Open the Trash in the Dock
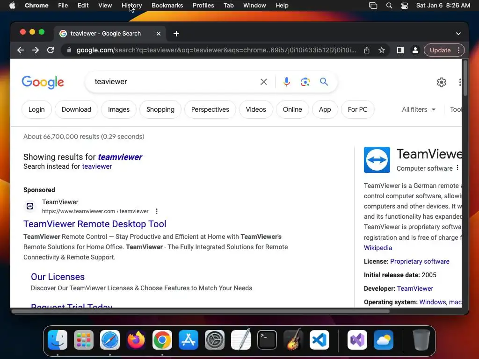Viewport: 479px width, 359px height. point(421,340)
